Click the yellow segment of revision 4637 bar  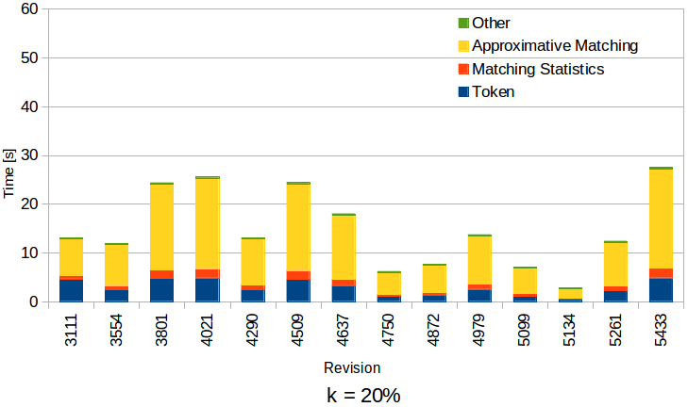[344, 247]
